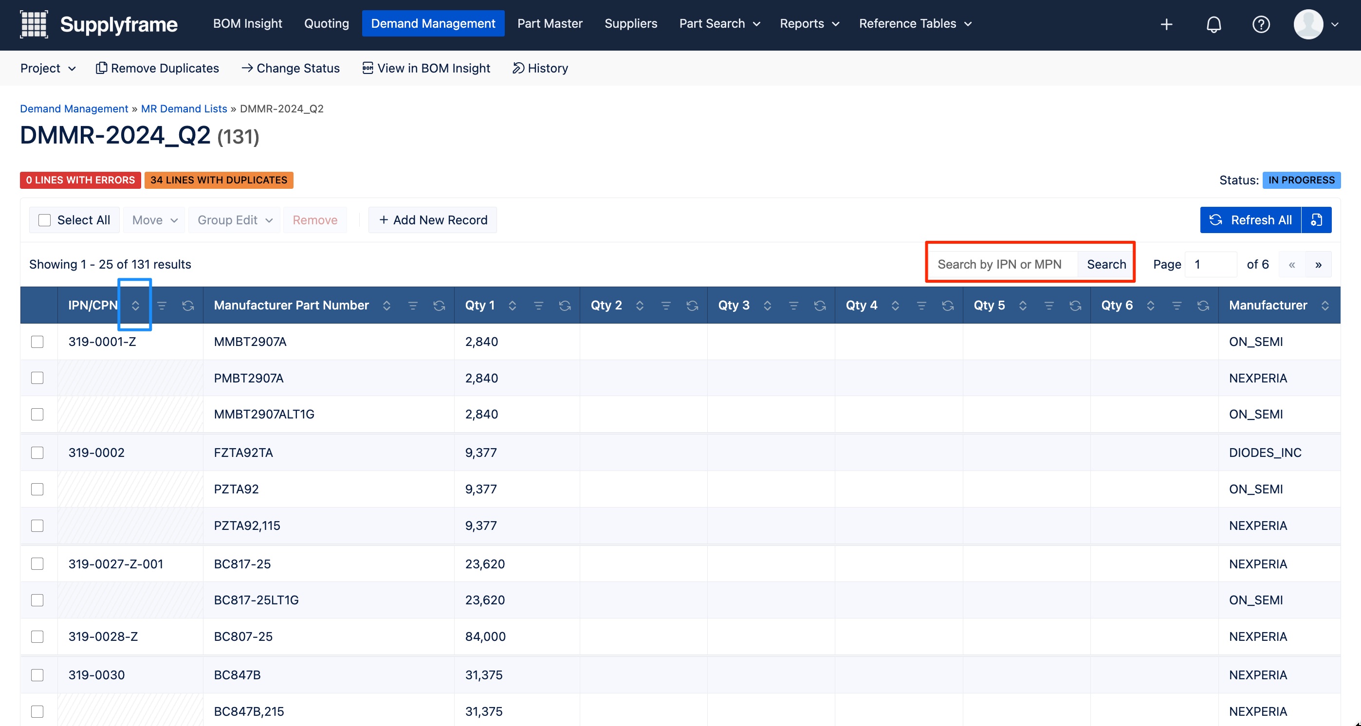Click the Page number input field
The image size is (1361, 726).
pos(1211,265)
